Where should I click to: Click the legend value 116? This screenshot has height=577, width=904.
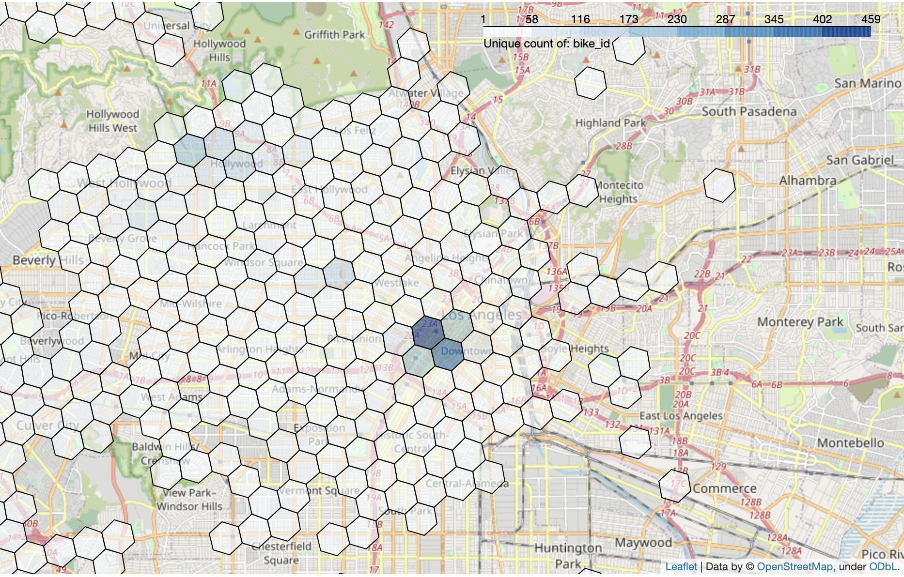pos(580,19)
